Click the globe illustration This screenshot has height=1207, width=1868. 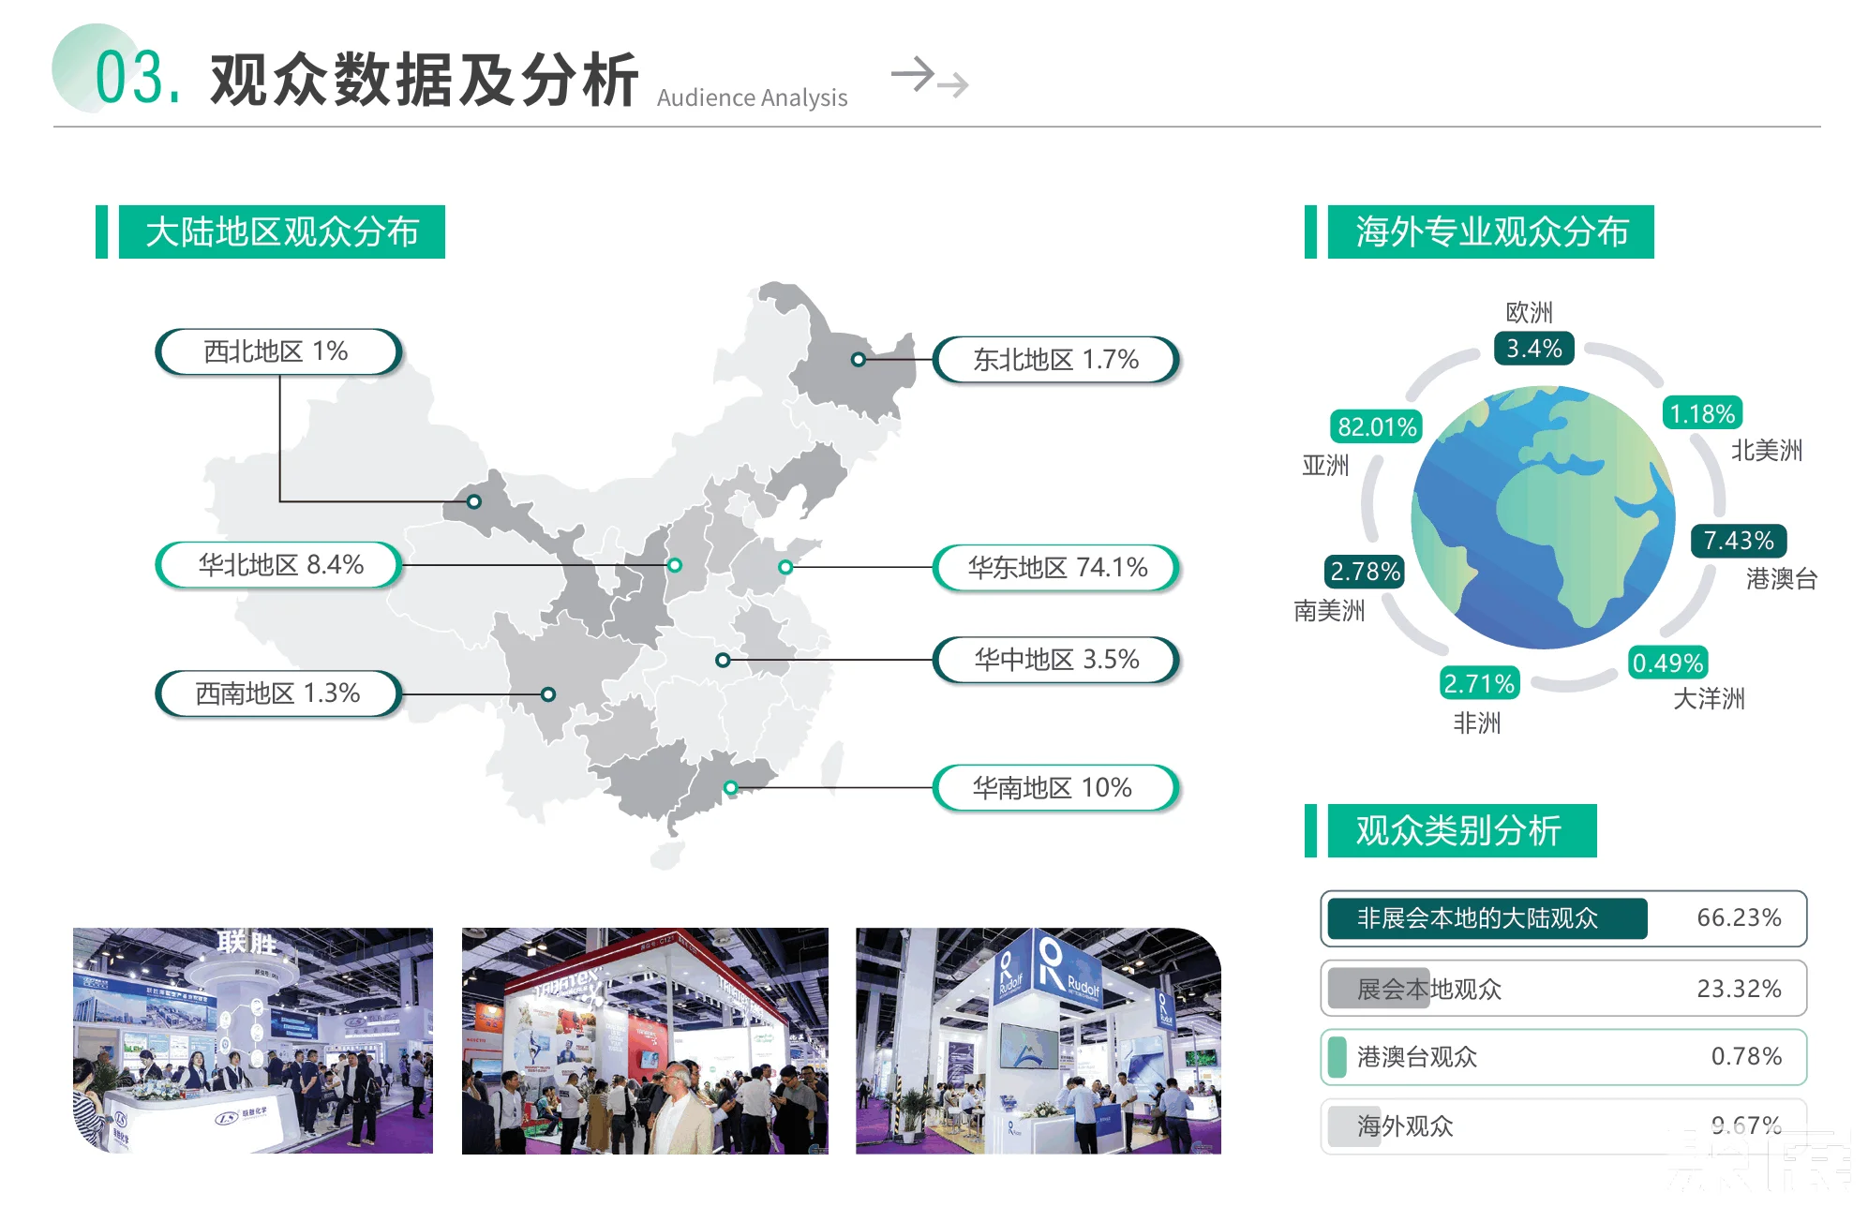coord(1543,517)
